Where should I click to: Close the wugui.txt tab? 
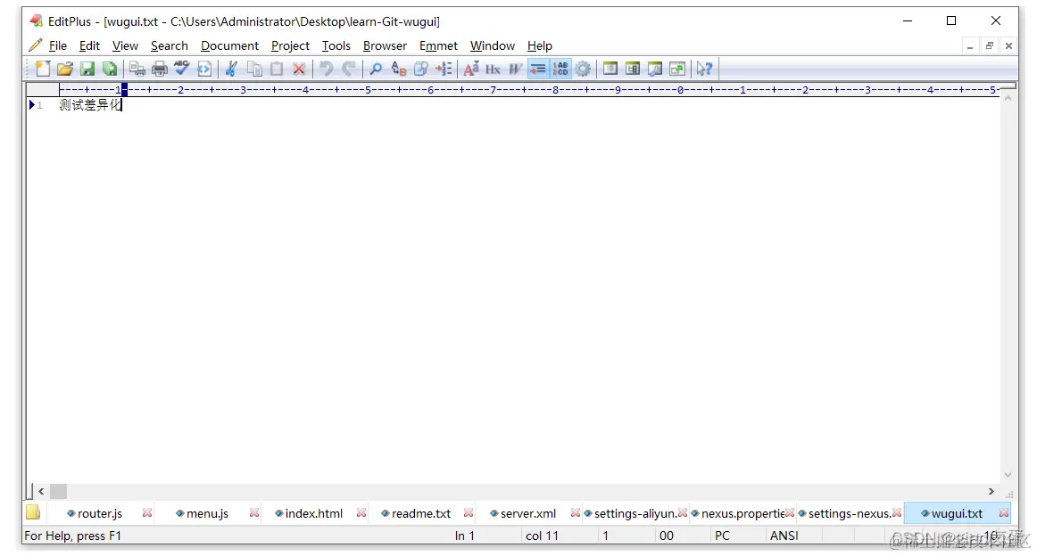1004,513
